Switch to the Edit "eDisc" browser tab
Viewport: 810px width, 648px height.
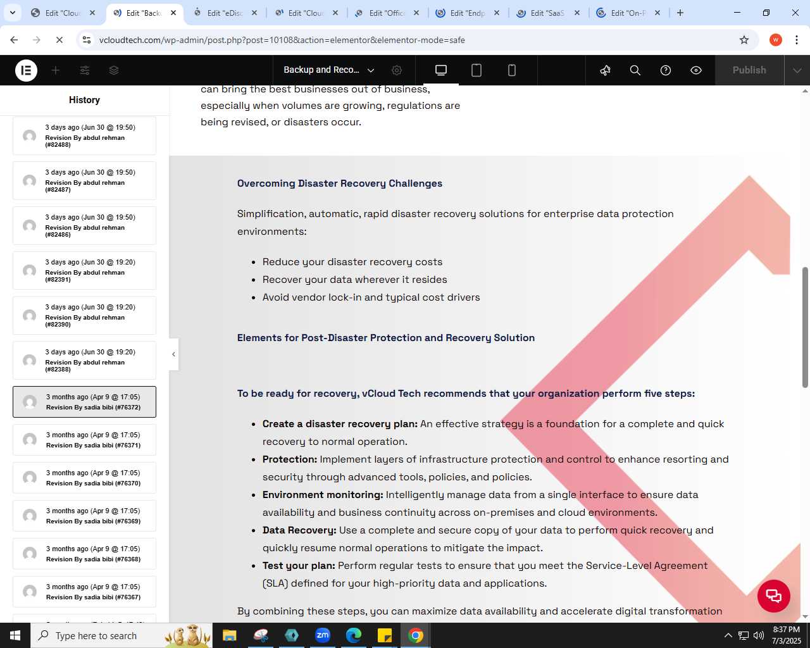(225, 13)
